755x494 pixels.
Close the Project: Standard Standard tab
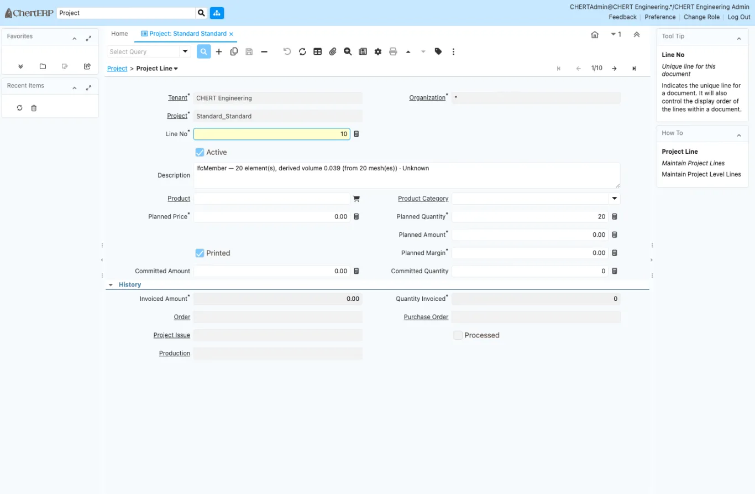pos(232,34)
